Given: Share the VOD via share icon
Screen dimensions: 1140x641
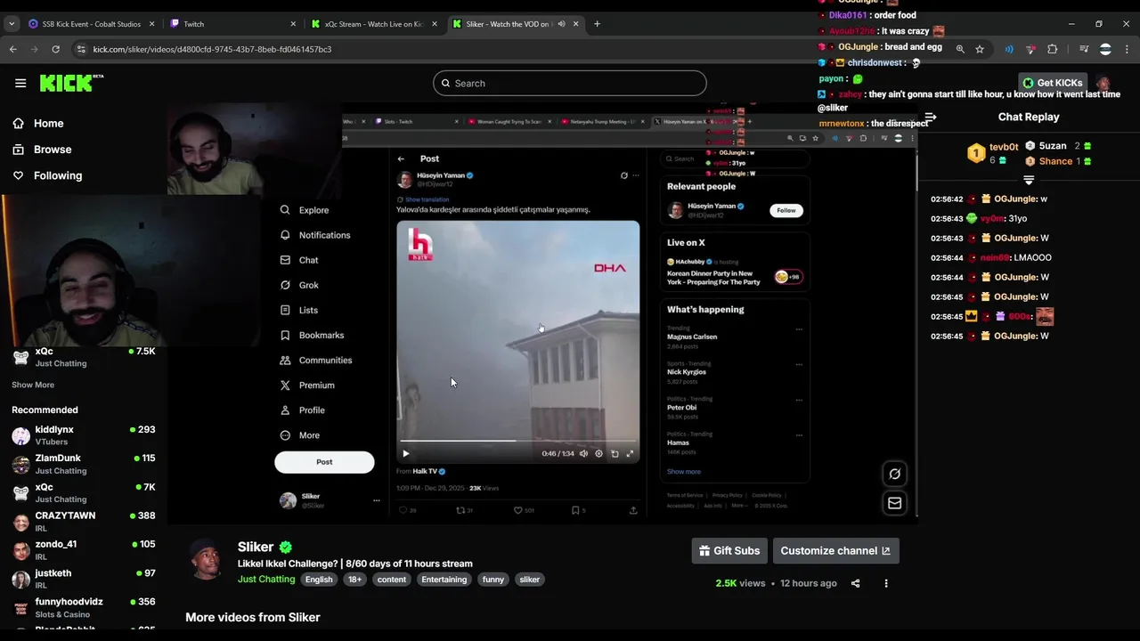Looking at the screenshot, I should (x=855, y=583).
